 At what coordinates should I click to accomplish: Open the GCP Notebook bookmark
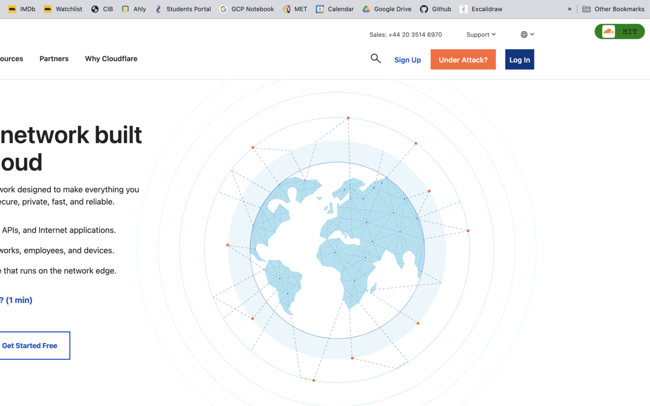click(x=247, y=9)
